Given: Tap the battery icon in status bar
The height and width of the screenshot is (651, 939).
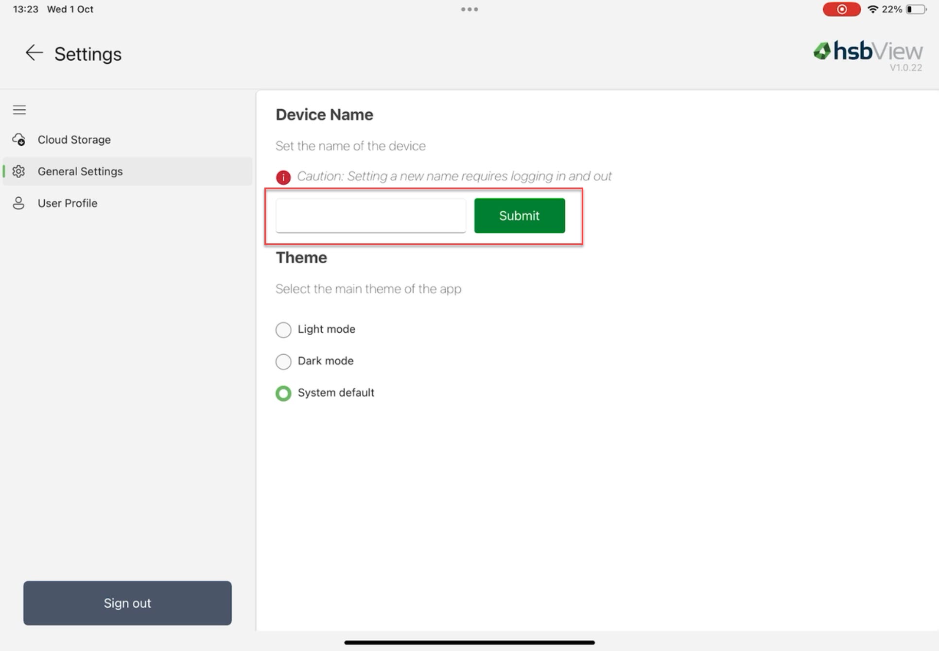Looking at the screenshot, I should (916, 9).
